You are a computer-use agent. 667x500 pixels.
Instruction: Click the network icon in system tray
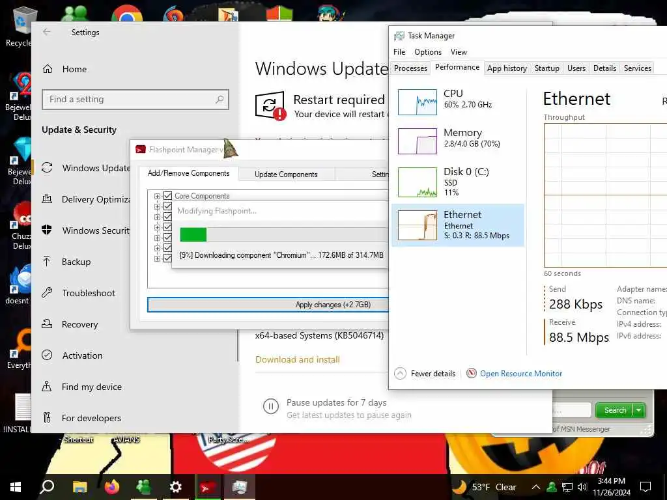pos(567,487)
